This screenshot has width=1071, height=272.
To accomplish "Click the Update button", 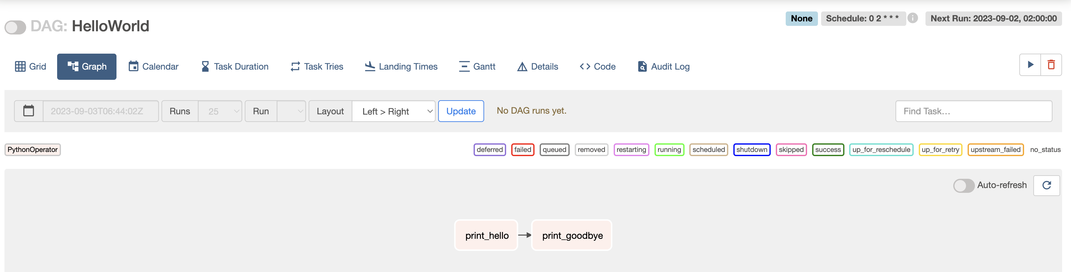I will (x=461, y=111).
